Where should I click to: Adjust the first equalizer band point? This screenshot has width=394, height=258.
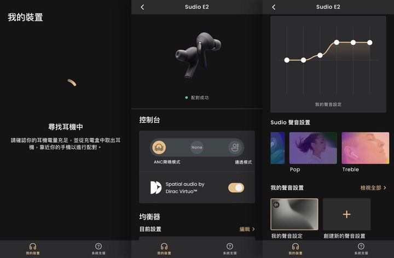pos(287,60)
